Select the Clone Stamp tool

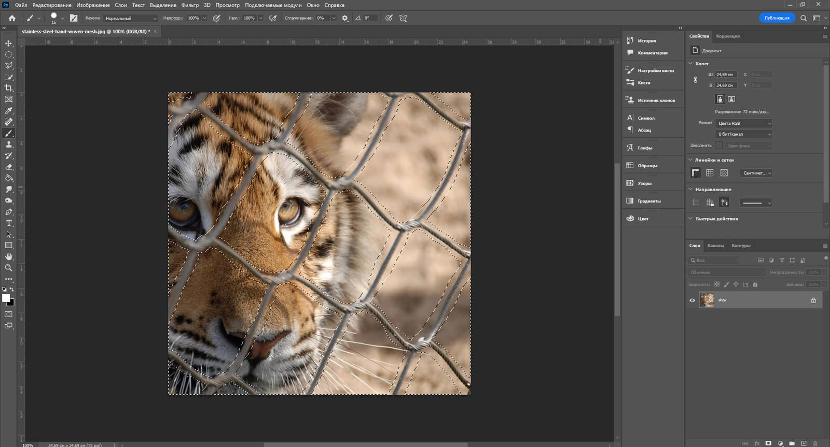(x=9, y=145)
